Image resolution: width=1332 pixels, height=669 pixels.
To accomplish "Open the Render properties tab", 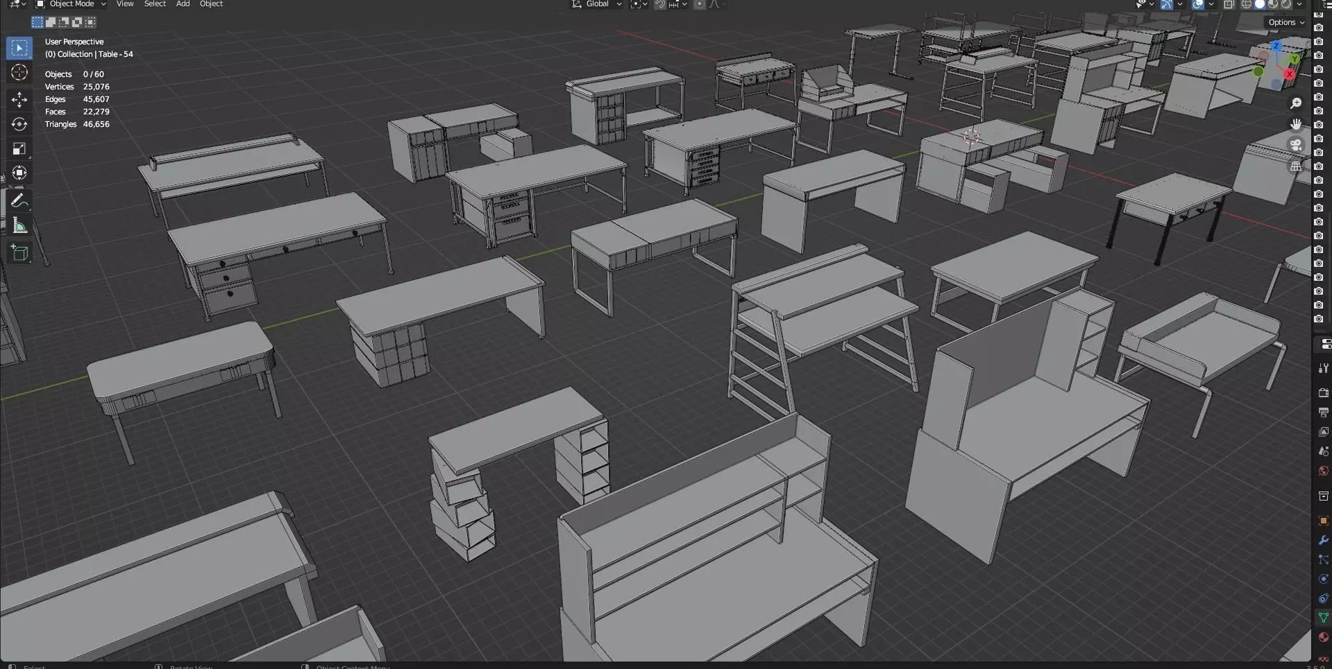I will point(1324,393).
